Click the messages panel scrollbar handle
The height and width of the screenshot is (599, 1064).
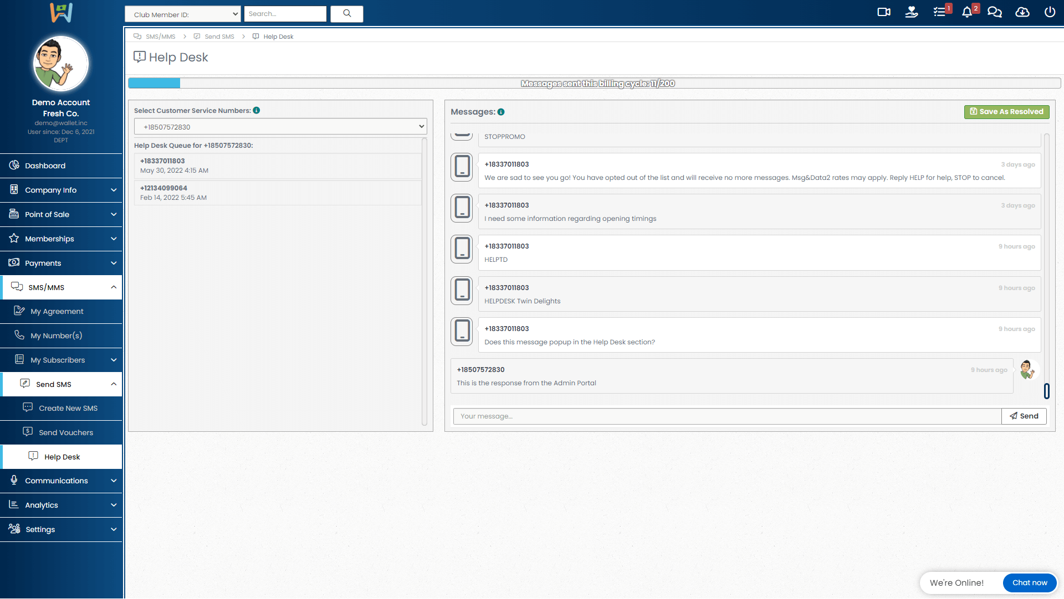1046,391
